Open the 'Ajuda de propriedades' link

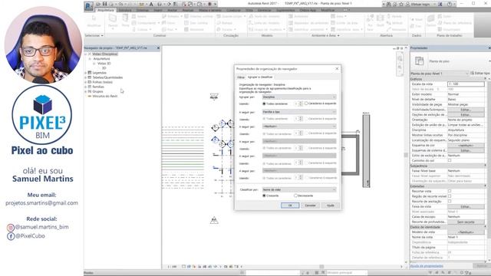coord(427,266)
